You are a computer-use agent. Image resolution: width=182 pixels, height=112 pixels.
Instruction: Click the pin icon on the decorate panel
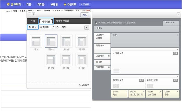[34, 14]
